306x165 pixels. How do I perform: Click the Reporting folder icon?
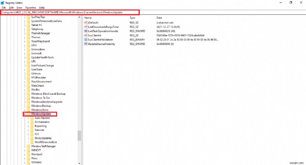32,126
